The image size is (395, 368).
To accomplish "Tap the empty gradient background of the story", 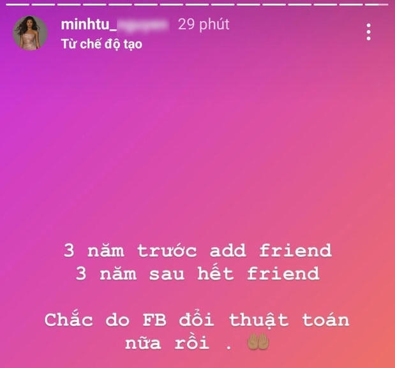I will (198, 146).
